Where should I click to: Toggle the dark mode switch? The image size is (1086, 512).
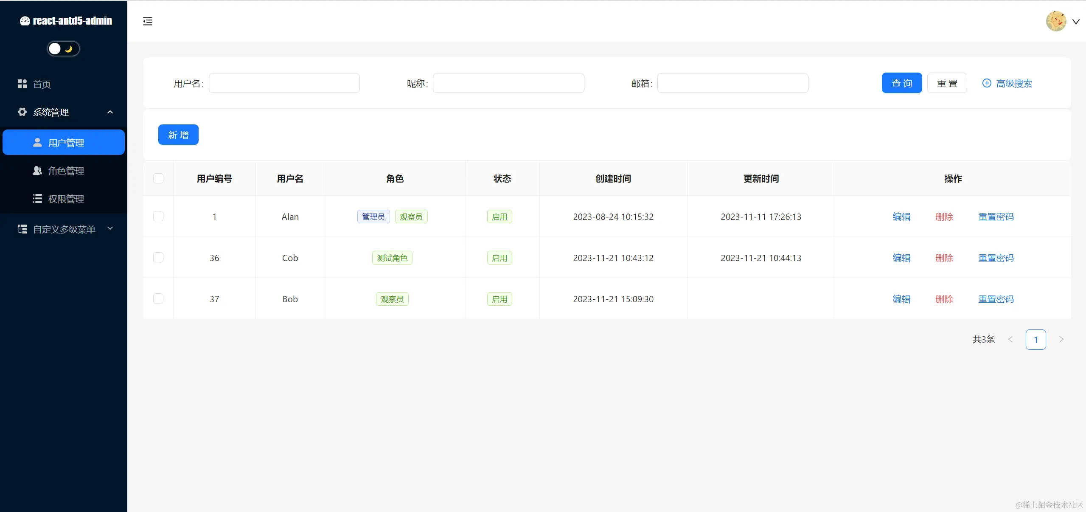63,49
